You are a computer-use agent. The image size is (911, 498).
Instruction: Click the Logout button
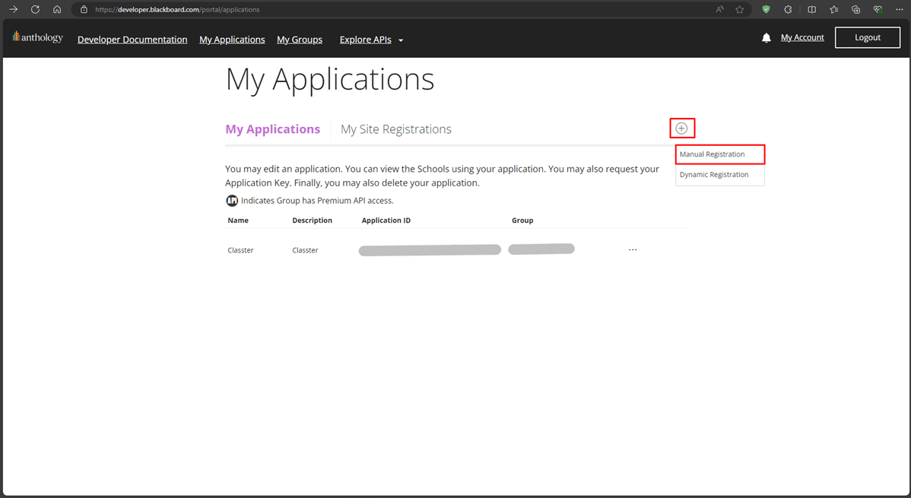(x=868, y=38)
